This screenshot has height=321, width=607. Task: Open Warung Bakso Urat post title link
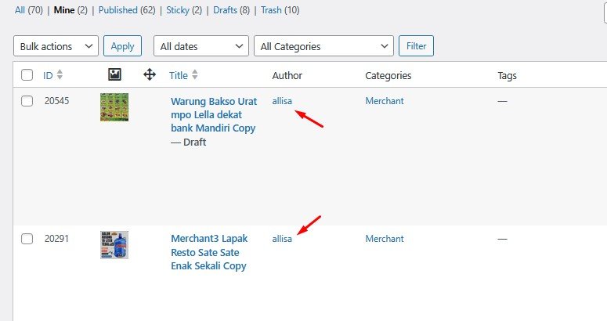point(214,114)
